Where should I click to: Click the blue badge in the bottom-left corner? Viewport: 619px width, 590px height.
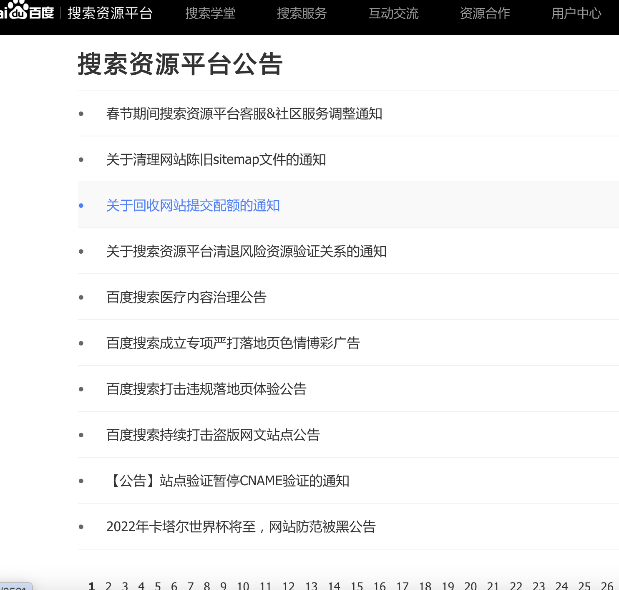click(x=15, y=586)
